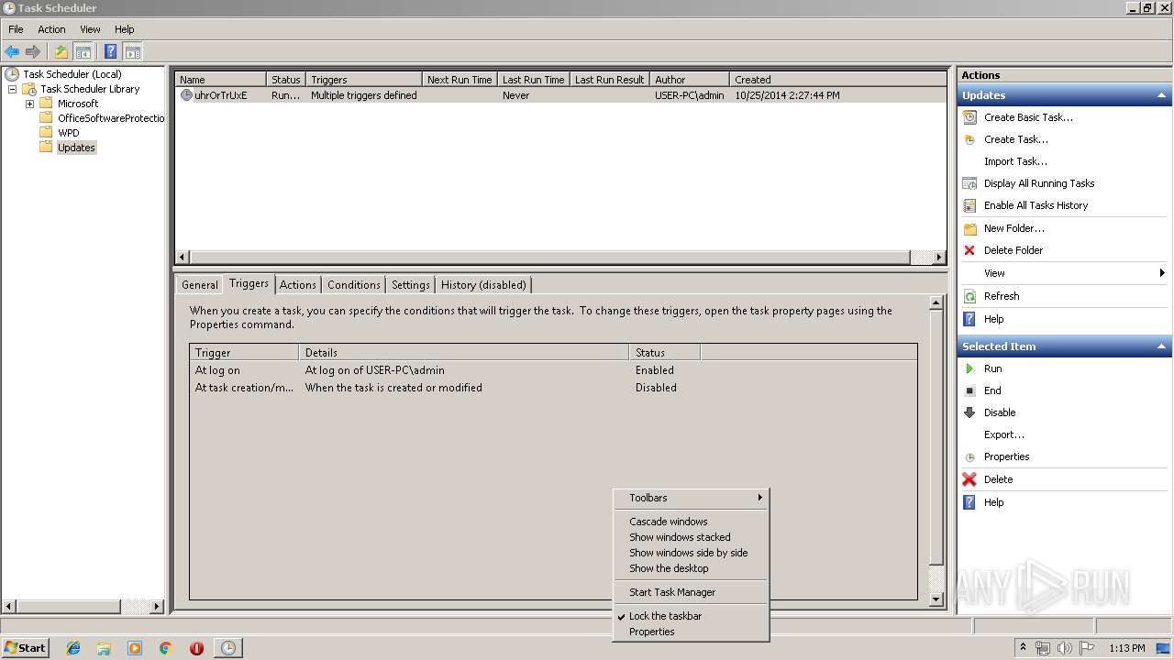
Task: Toggle the Show/Hide Action Pane icon
Action: point(132,52)
